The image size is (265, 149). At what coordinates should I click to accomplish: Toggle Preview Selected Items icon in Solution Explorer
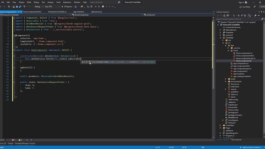click(249, 15)
